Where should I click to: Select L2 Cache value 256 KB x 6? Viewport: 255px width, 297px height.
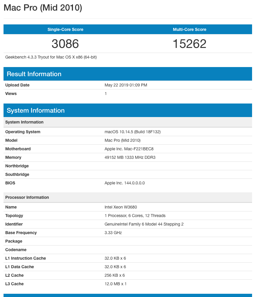[x=115, y=275]
